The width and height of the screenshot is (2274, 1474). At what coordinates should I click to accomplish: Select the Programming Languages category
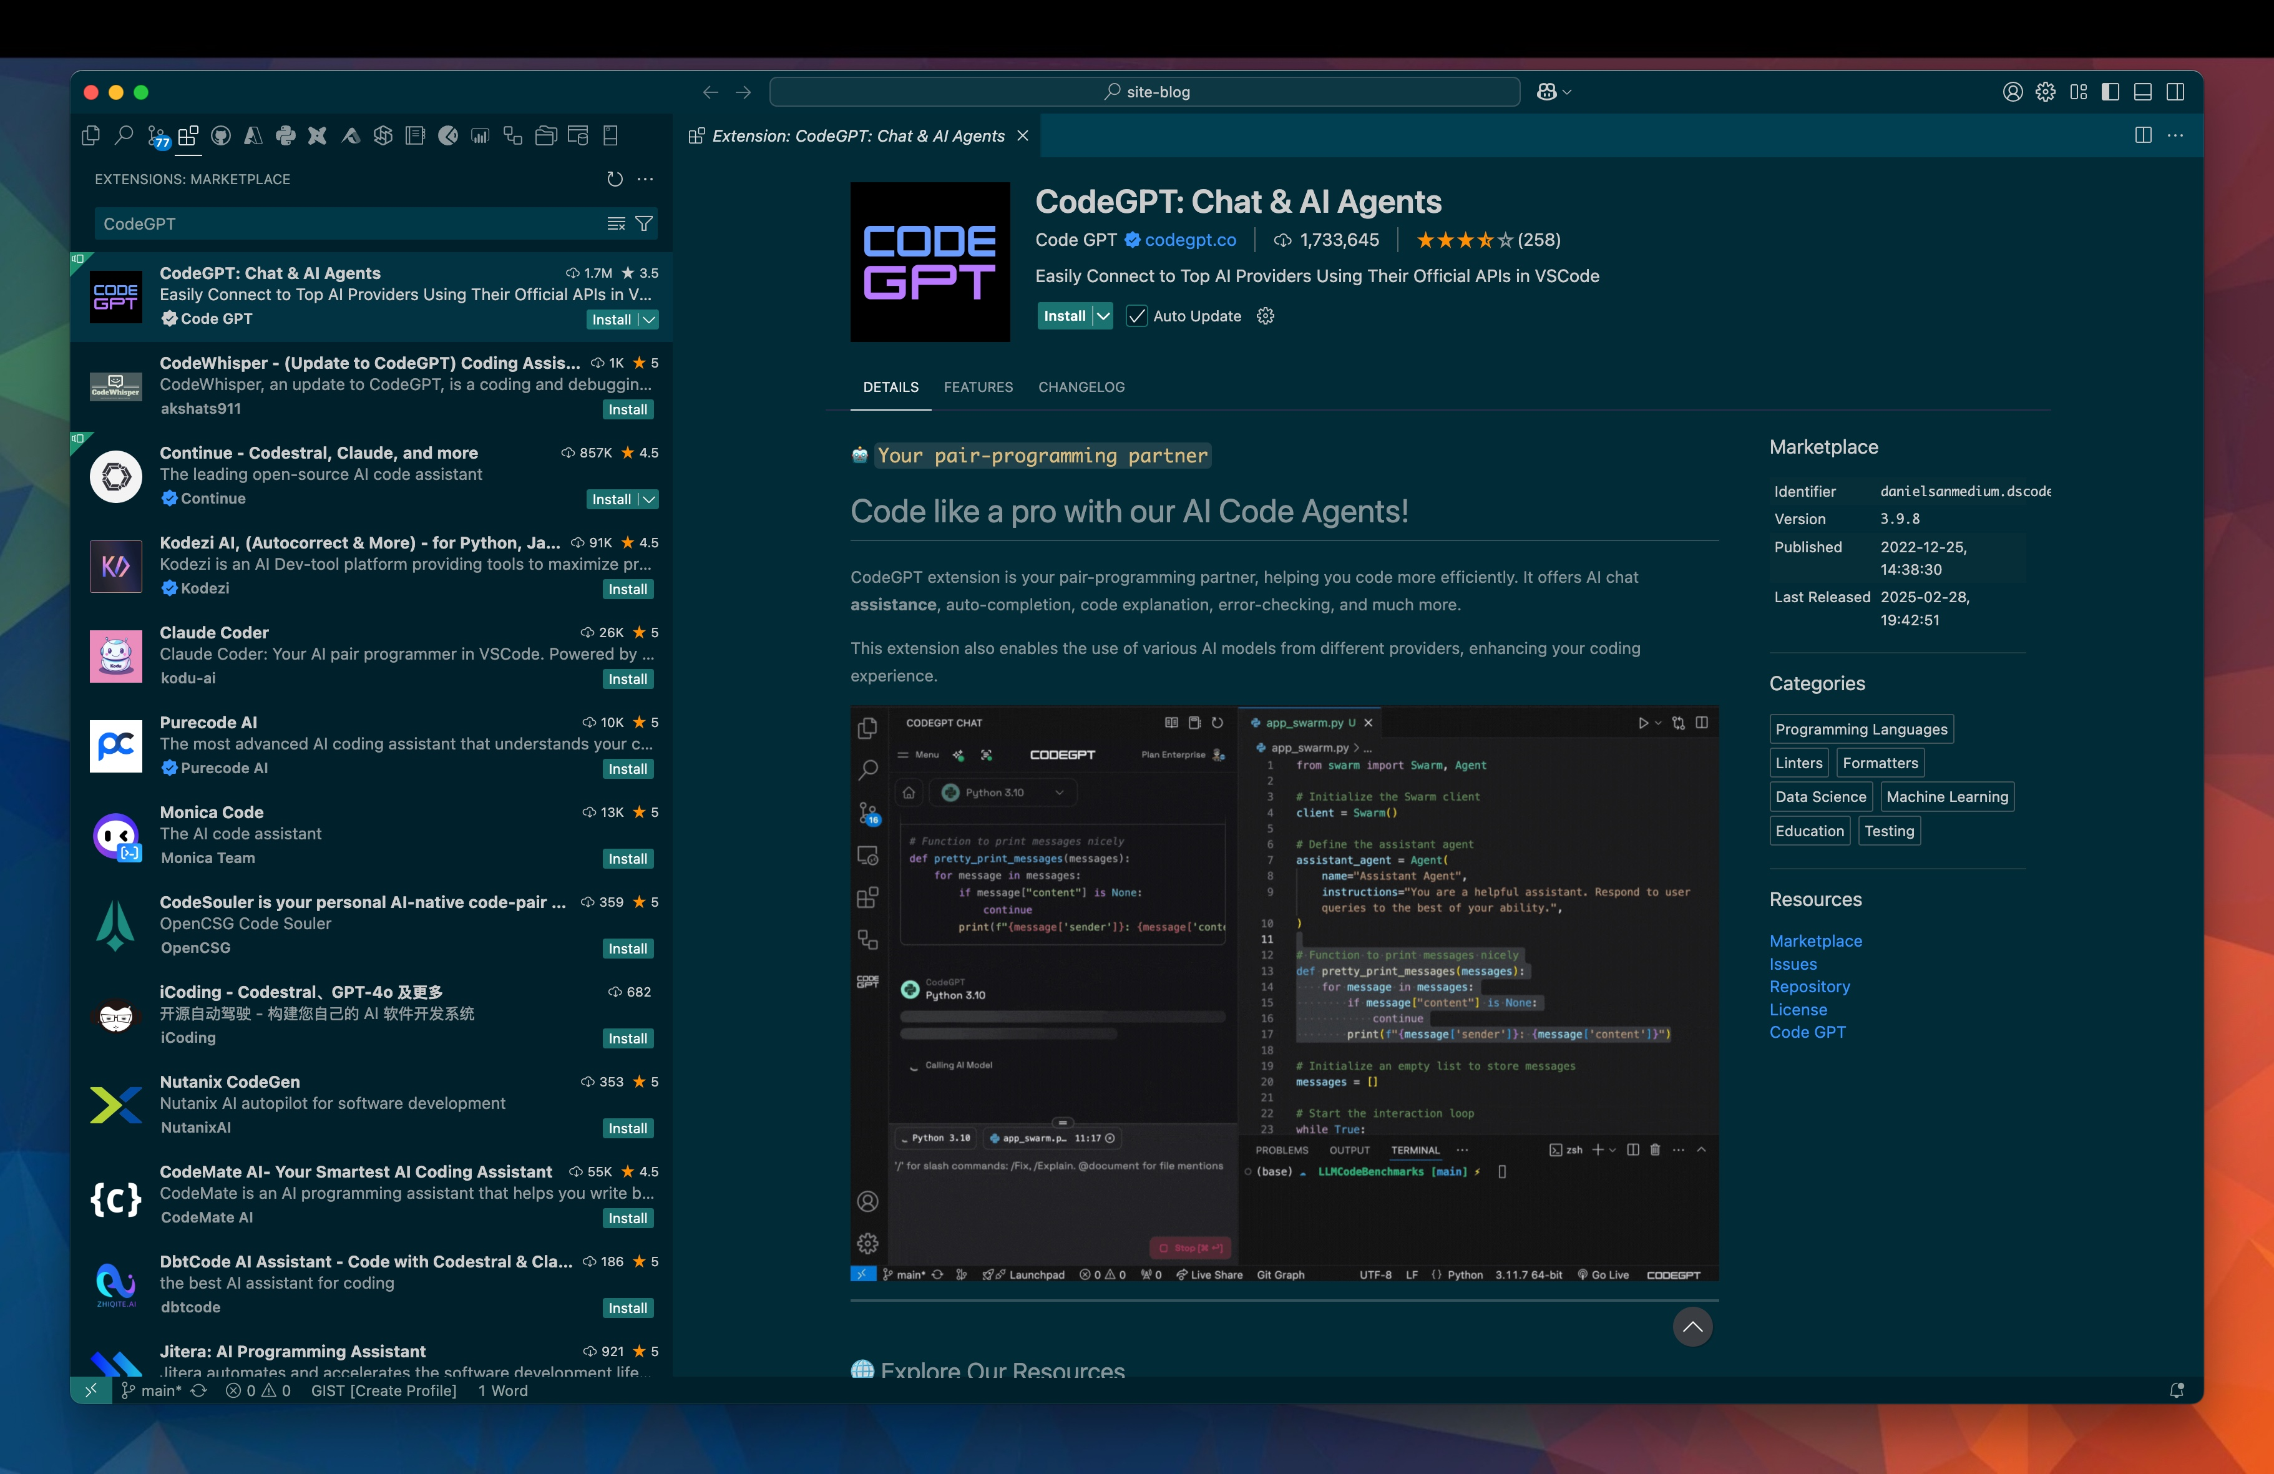pos(1860,729)
